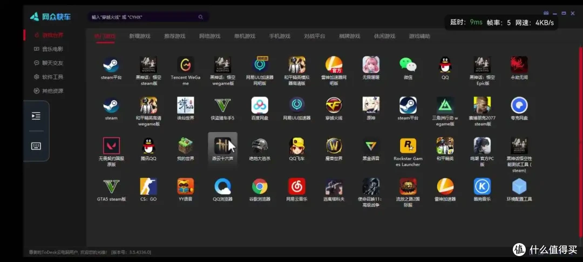Launch 谷歌浏览器 Chrome icon

(x=260, y=187)
